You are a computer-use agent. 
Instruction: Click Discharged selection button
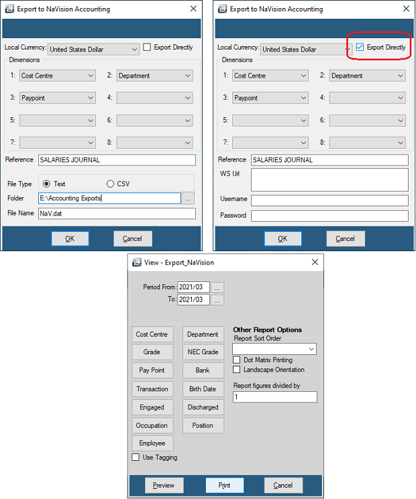pos(203,407)
